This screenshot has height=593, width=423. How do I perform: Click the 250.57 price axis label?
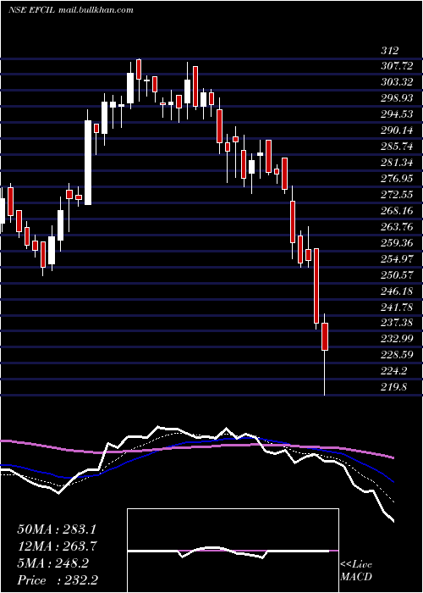[x=397, y=275]
